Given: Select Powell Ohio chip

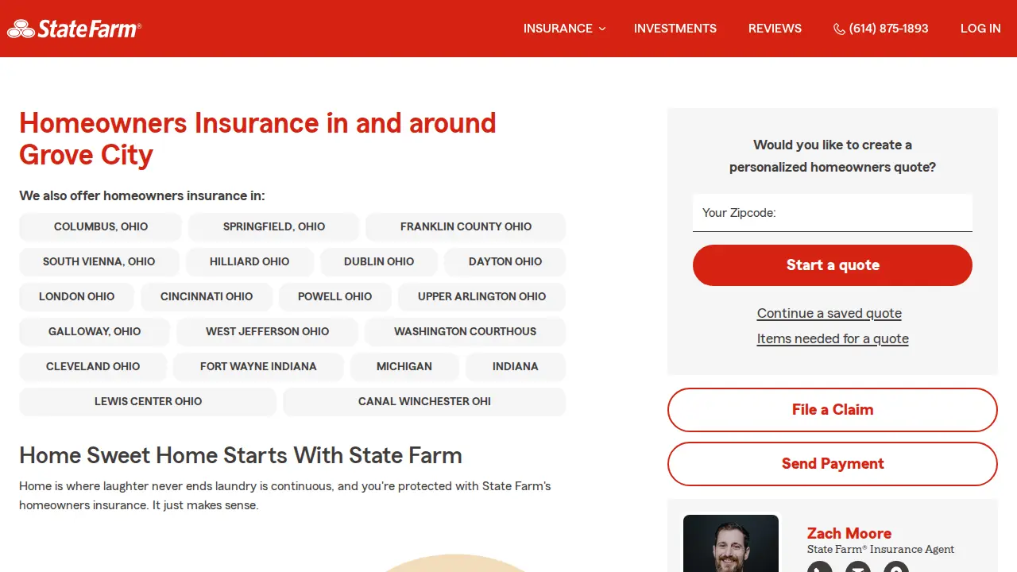Looking at the screenshot, I should [335, 296].
